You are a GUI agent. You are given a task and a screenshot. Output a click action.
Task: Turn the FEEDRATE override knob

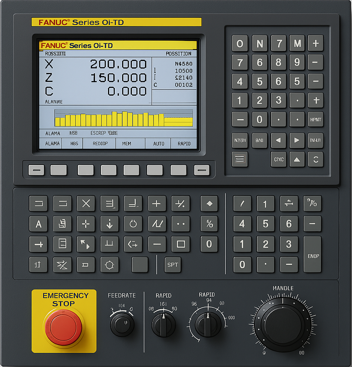point(122,325)
